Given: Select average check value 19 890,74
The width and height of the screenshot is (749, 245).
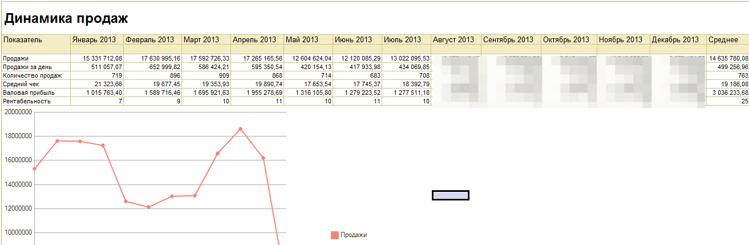Looking at the screenshot, I should click(x=257, y=84).
